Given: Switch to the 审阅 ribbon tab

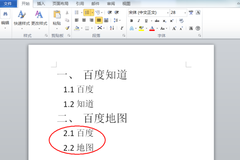Looking at the screenshot, I should click(x=111, y=4).
